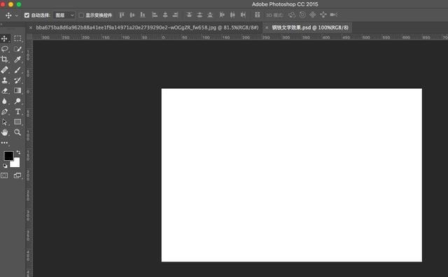Click the horizontal ruler at the top

(240, 37)
